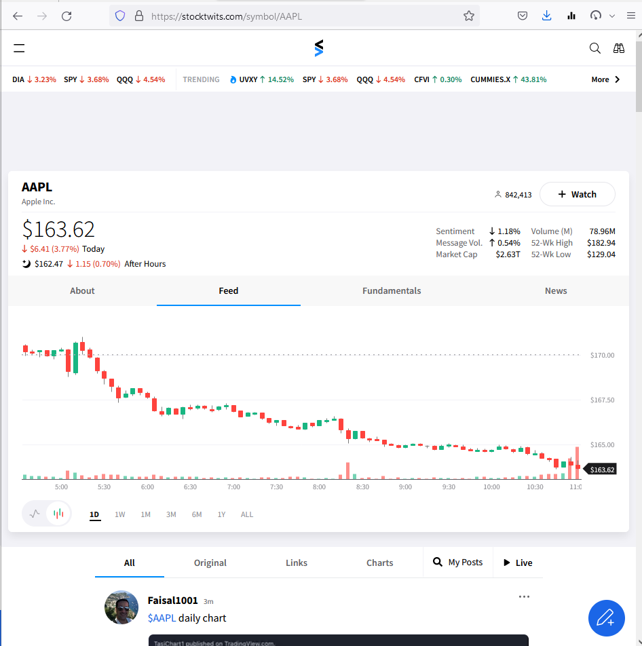
Task: Click the watchers count icon showing 842,413
Action: point(497,194)
